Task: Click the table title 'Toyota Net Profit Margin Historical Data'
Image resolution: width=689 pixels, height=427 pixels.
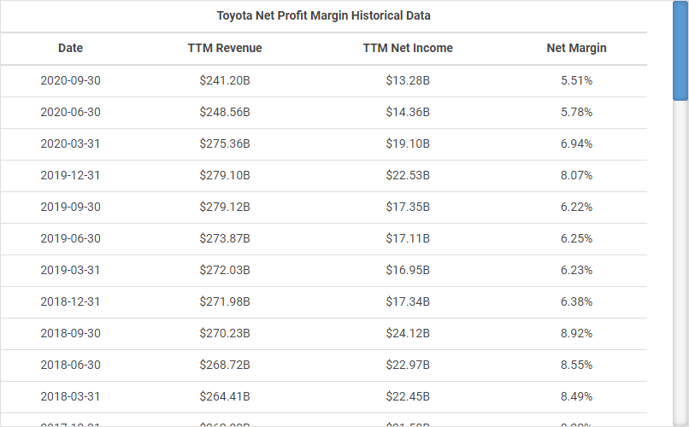Action: coord(323,16)
